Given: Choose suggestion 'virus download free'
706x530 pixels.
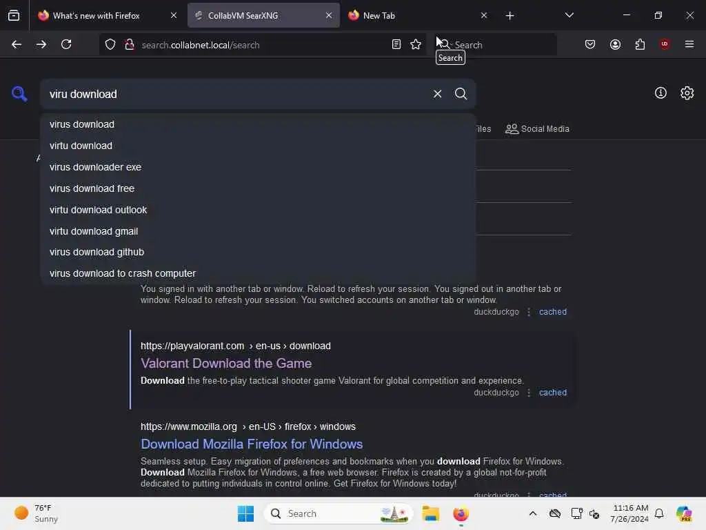Looking at the screenshot, I should pos(258,188).
